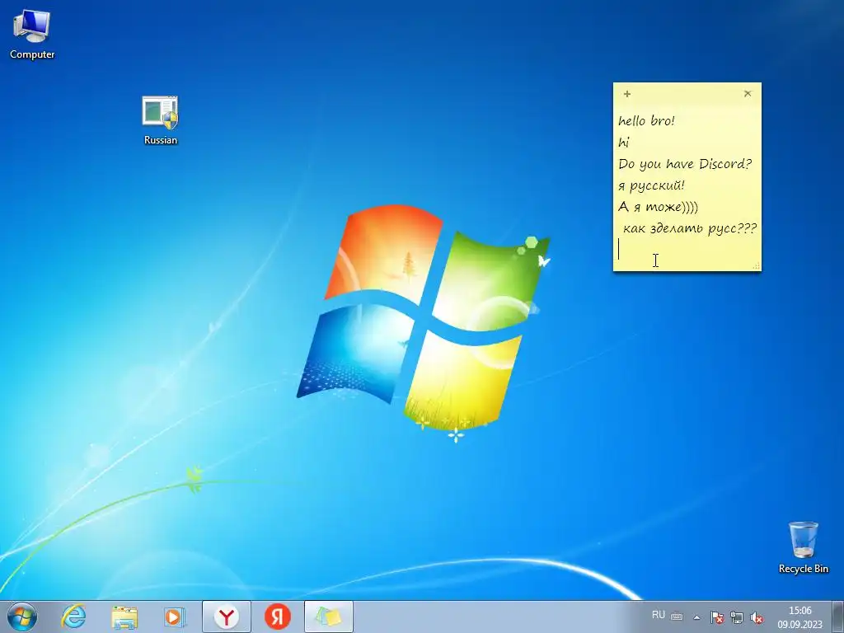Click the date 09.09.2023 in taskbar

pyautogui.click(x=799, y=625)
